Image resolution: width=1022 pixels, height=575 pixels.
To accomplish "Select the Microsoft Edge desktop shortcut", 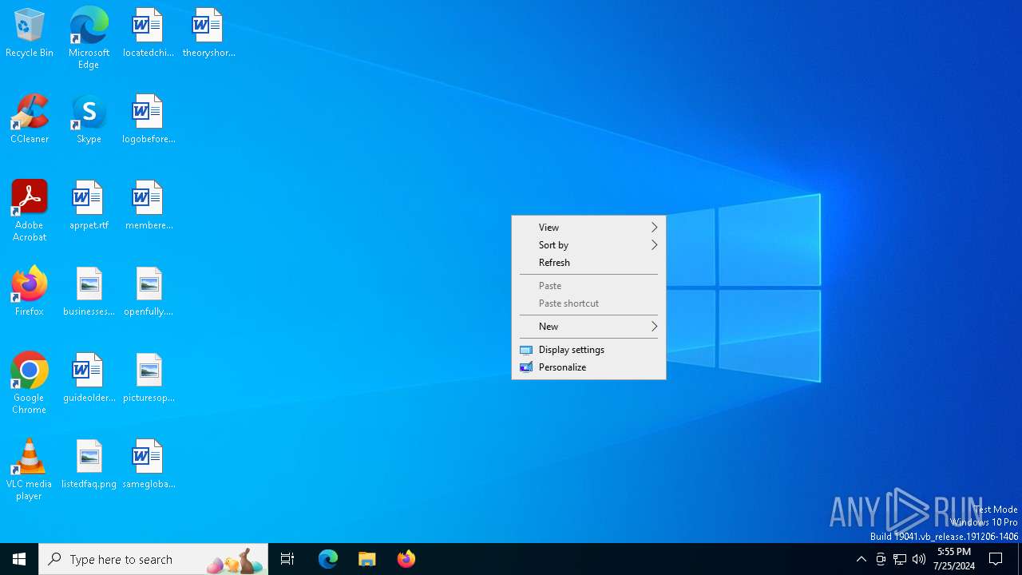I will click(89, 38).
